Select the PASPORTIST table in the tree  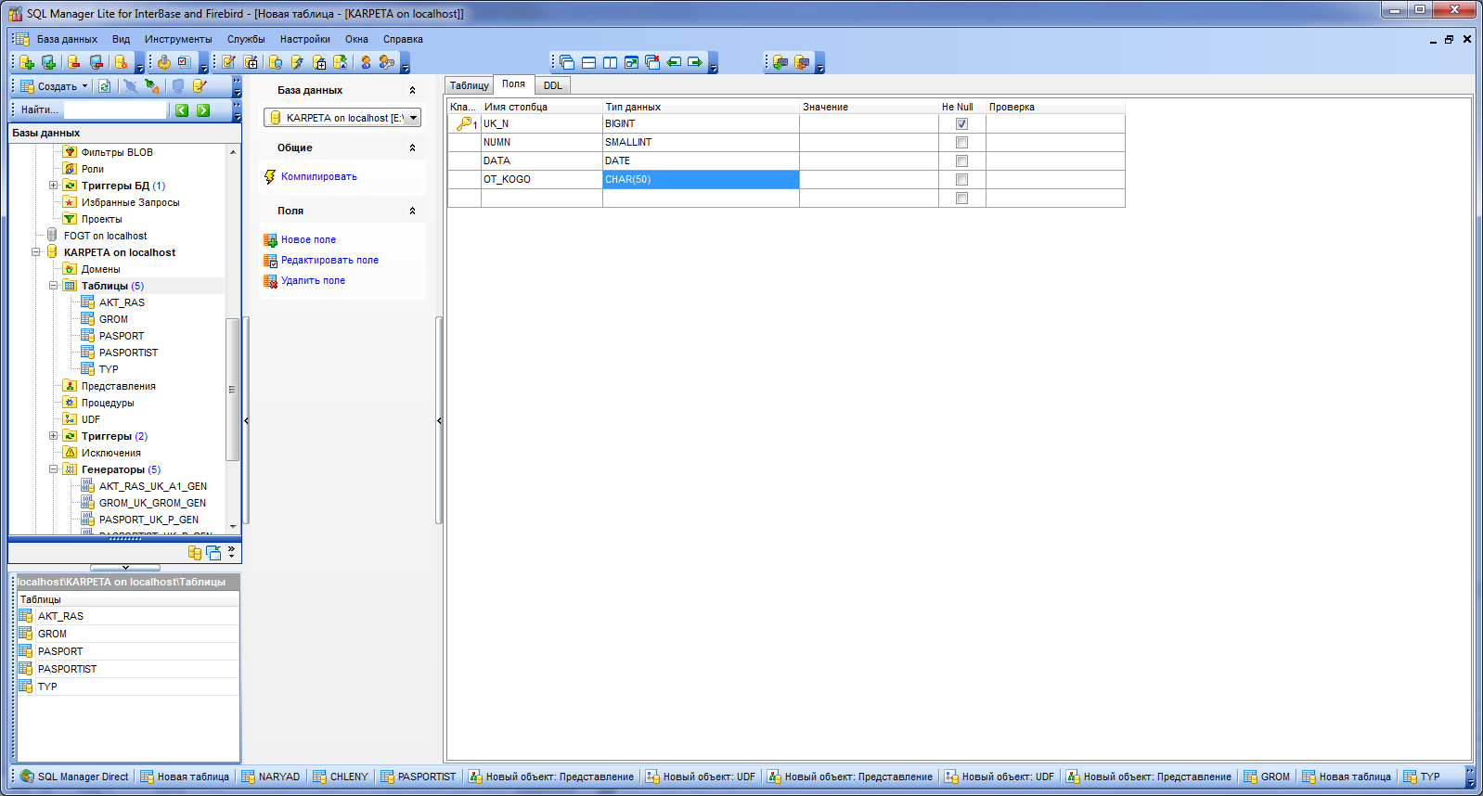[128, 353]
